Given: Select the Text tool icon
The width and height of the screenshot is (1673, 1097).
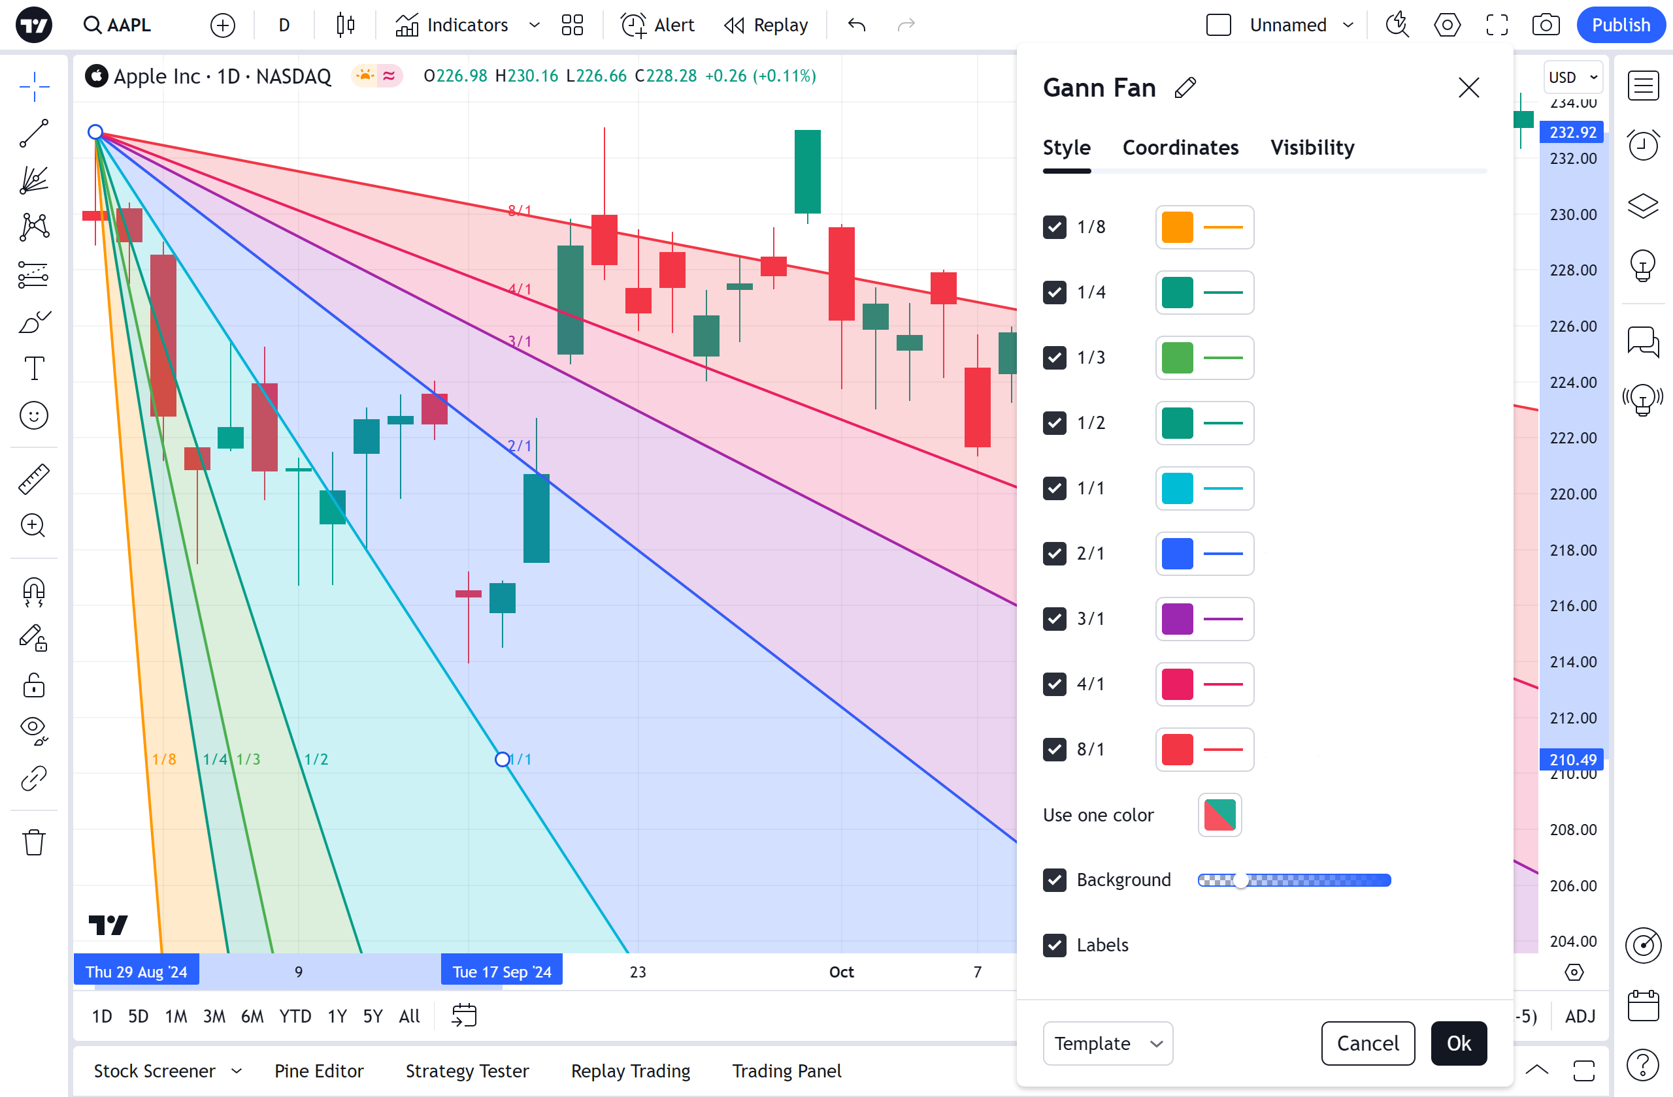Looking at the screenshot, I should [34, 368].
